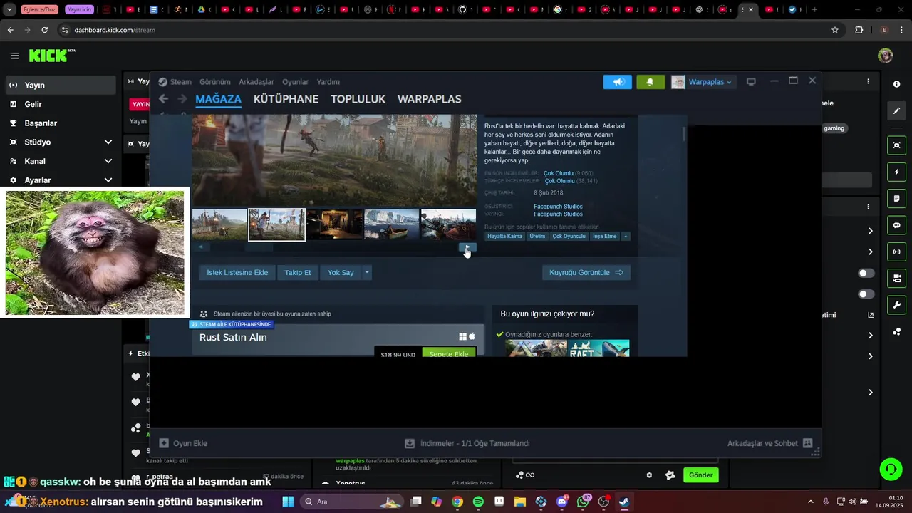Reload the Chrome page
Viewport: 912px width, 513px height.
pos(44,30)
